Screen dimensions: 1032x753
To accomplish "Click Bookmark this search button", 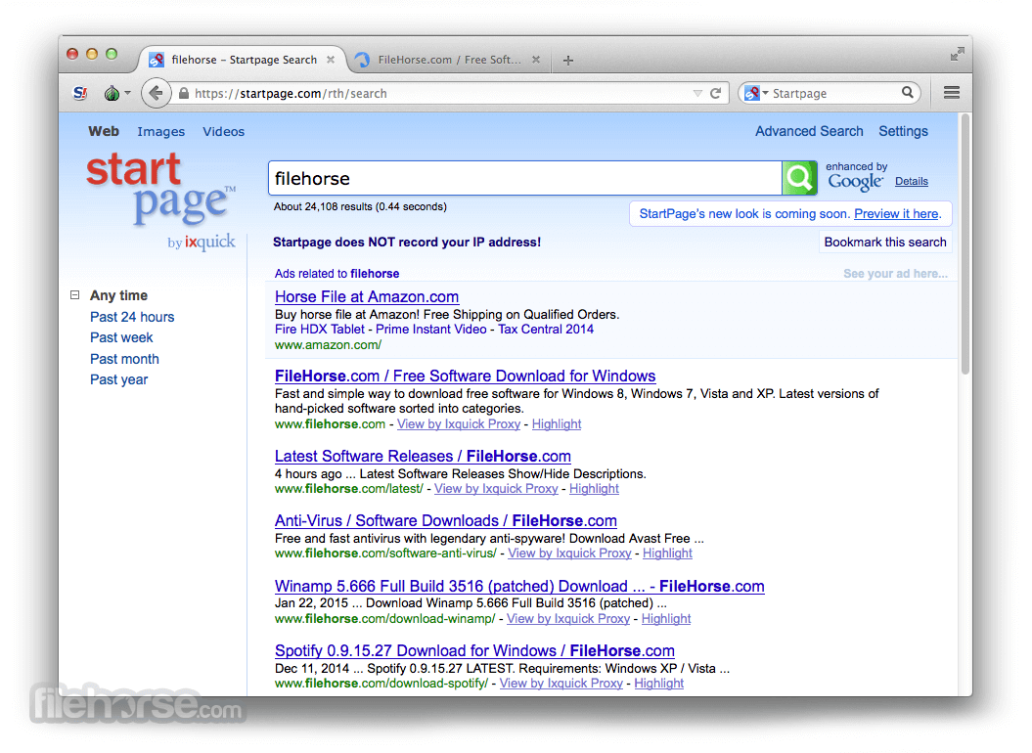I will pyautogui.click(x=885, y=243).
